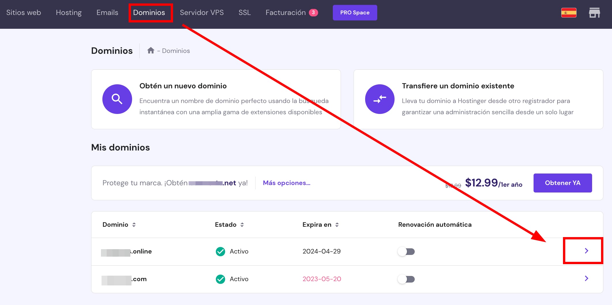Toggle auto-renewal for the .com domain

(406, 279)
